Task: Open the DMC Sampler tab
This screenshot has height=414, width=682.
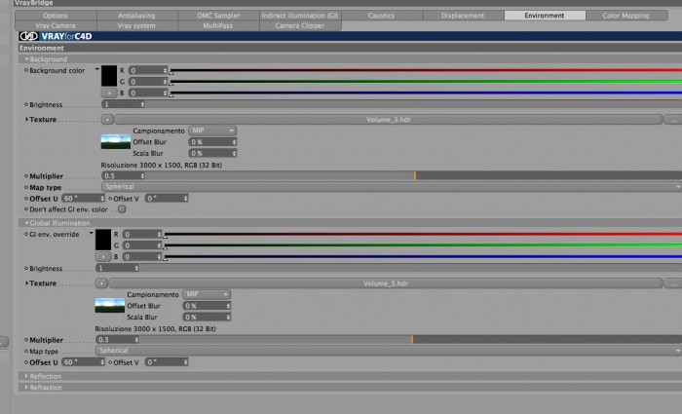Action: pyautogui.click(x=218, y=16)
